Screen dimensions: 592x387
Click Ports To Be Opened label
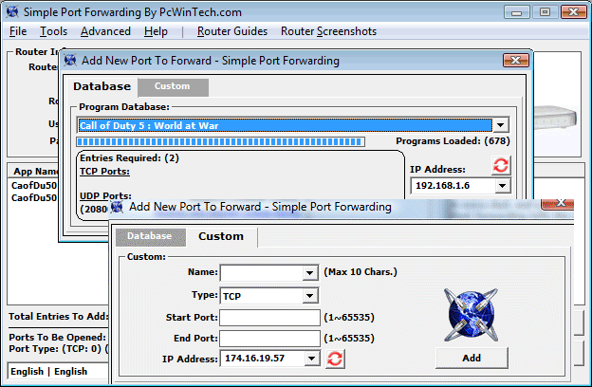click(57, 337)
